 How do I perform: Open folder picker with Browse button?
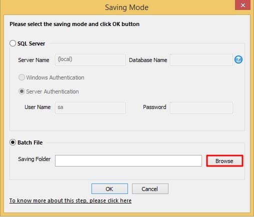click(224, 161)
